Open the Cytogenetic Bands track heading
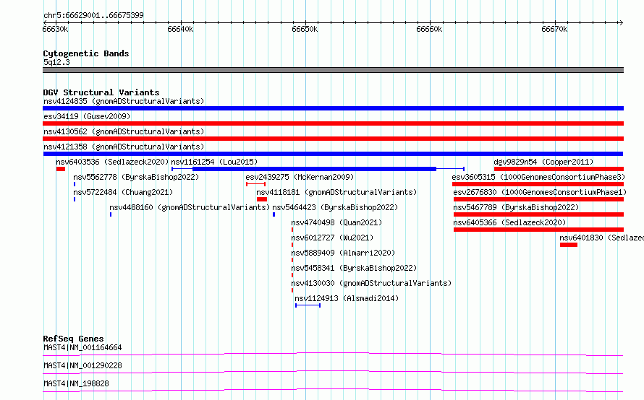 (86, 53)
